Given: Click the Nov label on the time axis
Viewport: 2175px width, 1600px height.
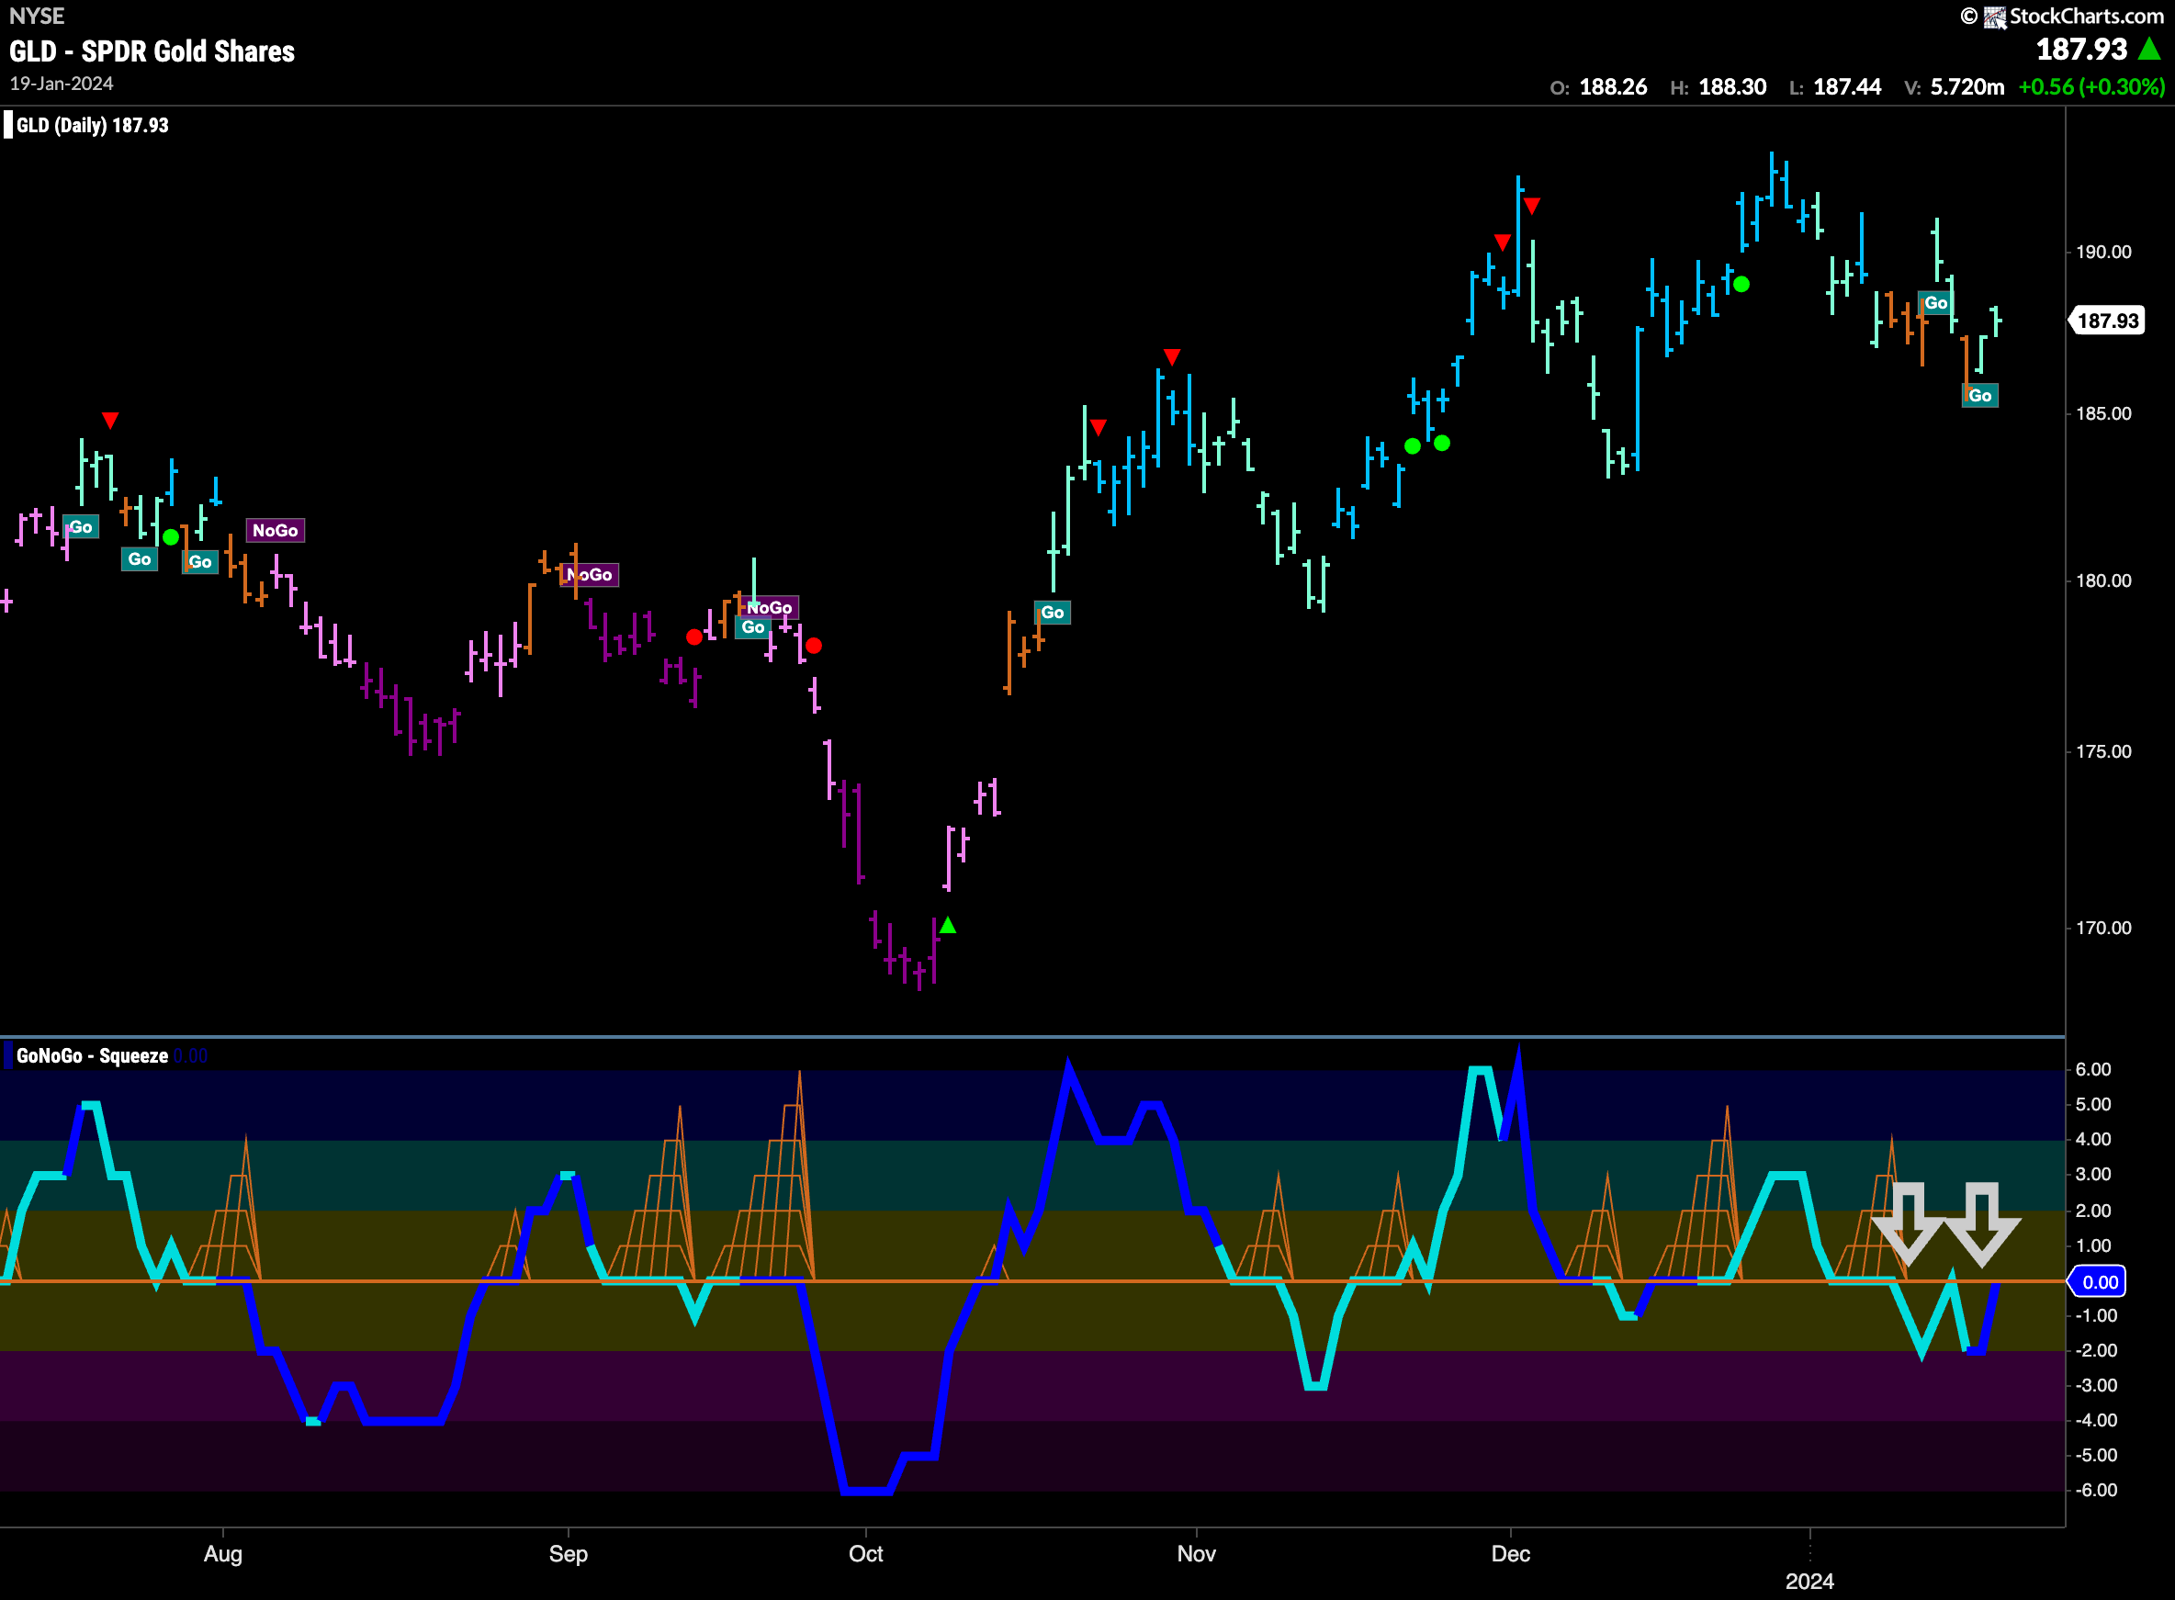Looking at the screenshot, I should click(x=1197, y=1553).
